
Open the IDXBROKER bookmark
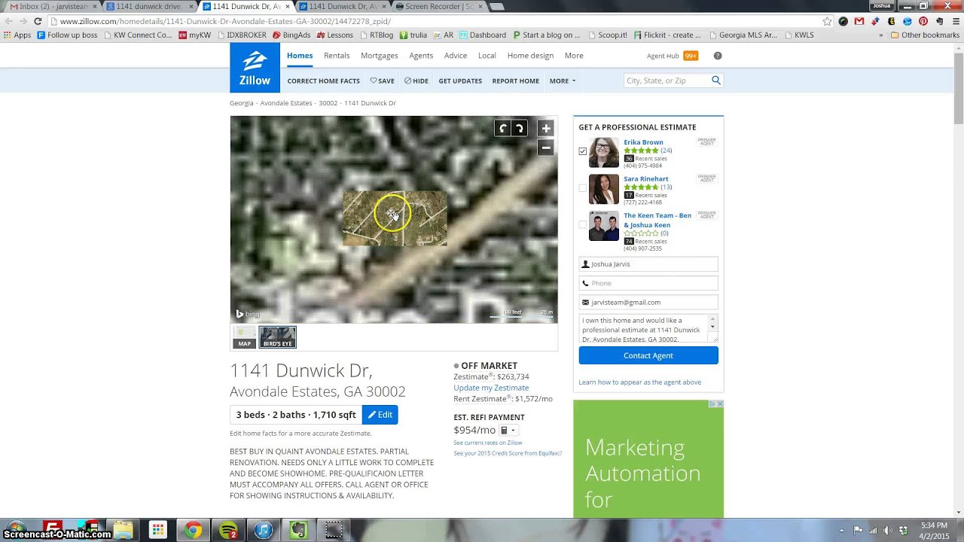241,35
